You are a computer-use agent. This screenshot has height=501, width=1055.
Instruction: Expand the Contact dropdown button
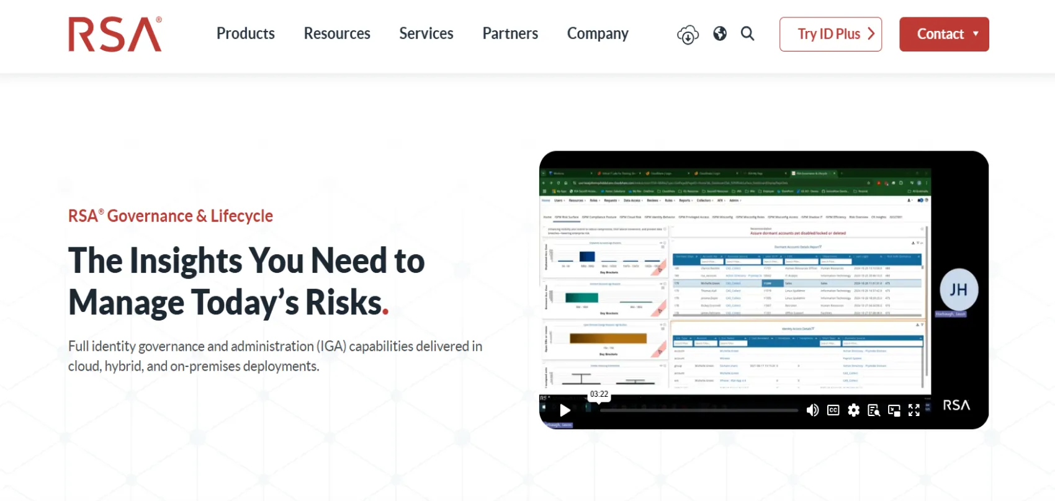click(944, 34)
